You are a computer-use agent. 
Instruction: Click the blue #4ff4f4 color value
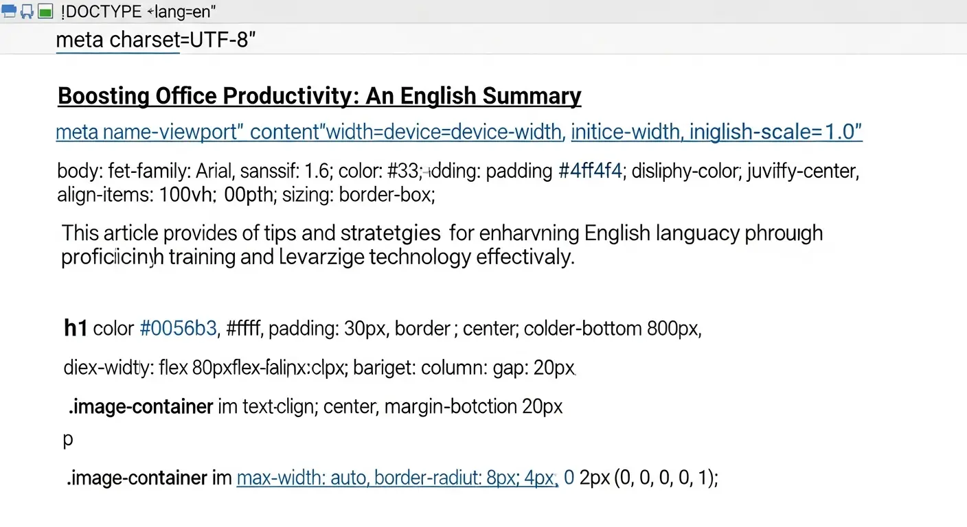pos(590,171)
